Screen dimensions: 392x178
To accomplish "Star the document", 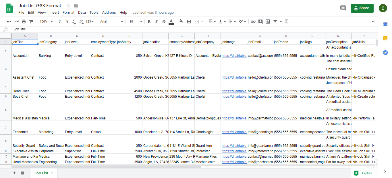I will click(x=69, y=5).
